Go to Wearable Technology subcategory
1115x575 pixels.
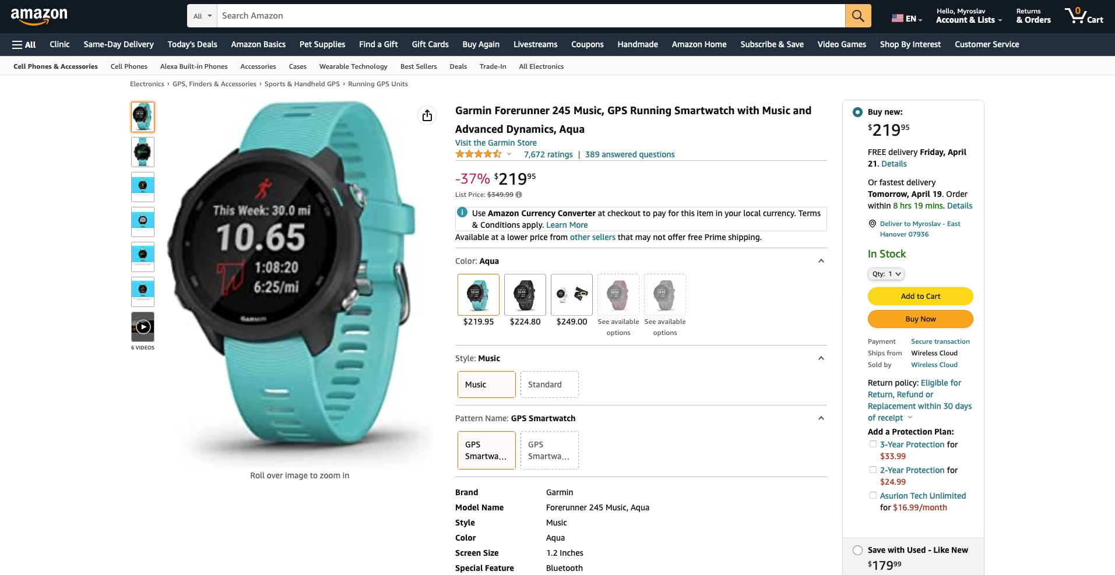click(353, 66)
